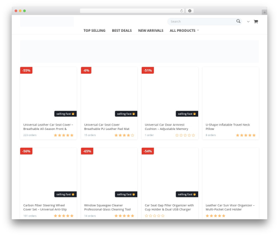The width and height of the screenshot is (279, 236).
Task: Click star rating of Sun Visor Organizer
Action: 215,216
